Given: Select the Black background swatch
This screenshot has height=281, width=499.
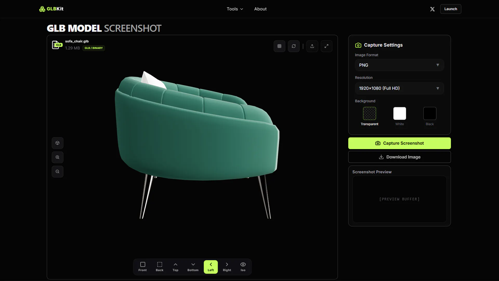Looking at the screenshot, I should point(430,113).
